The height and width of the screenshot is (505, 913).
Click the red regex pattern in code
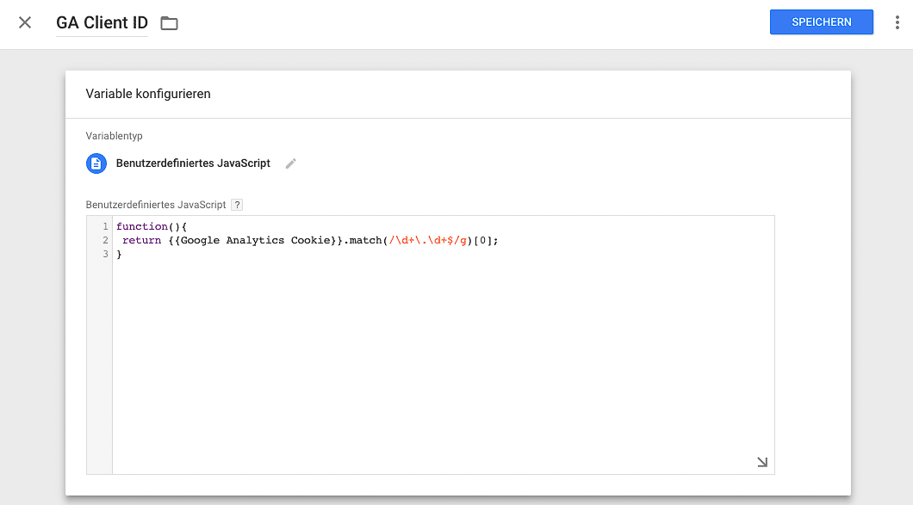tap(428, 240)
